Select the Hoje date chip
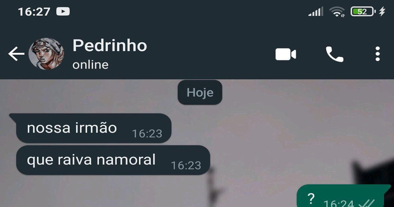Viewport: 394px width, 207px height. (x=200, y=92)
